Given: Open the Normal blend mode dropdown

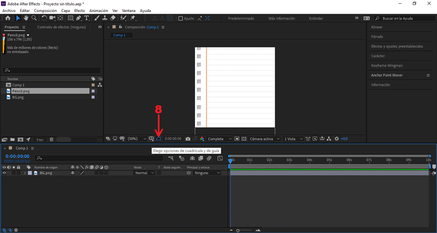Looking at the screenshot, I should pyautogui.click(x=144, y=173).
